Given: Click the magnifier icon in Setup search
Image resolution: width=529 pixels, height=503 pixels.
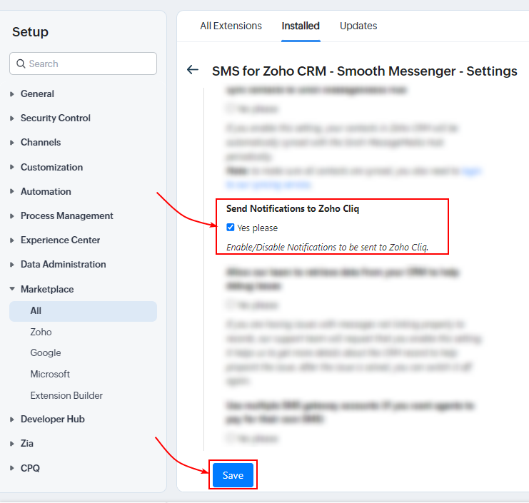Looking at the screenshot, I should click(x=21, y=63).
